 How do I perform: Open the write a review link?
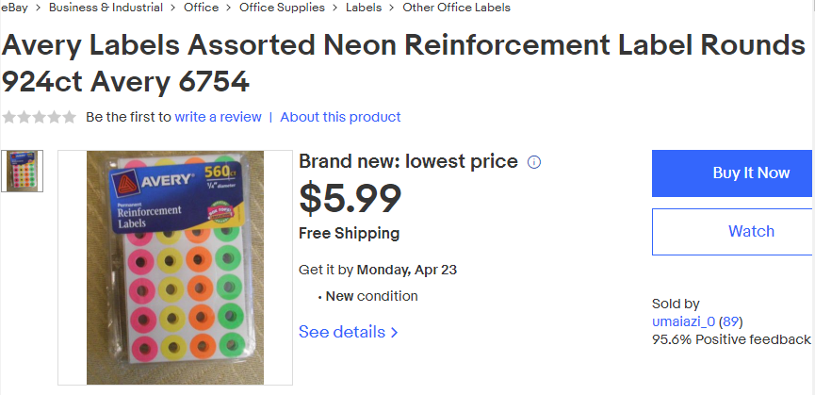[x=218, y=117]
